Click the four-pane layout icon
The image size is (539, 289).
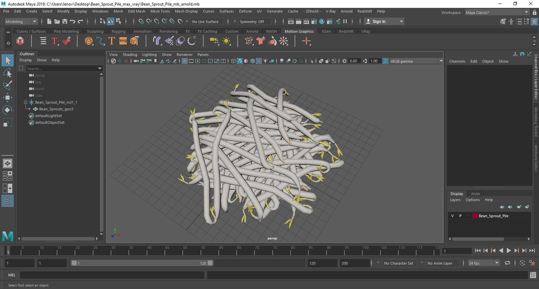pos(8,176)
